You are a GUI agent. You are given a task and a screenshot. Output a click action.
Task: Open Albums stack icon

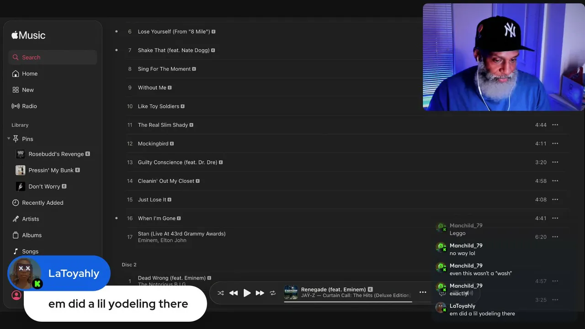(x=16, y=235)
